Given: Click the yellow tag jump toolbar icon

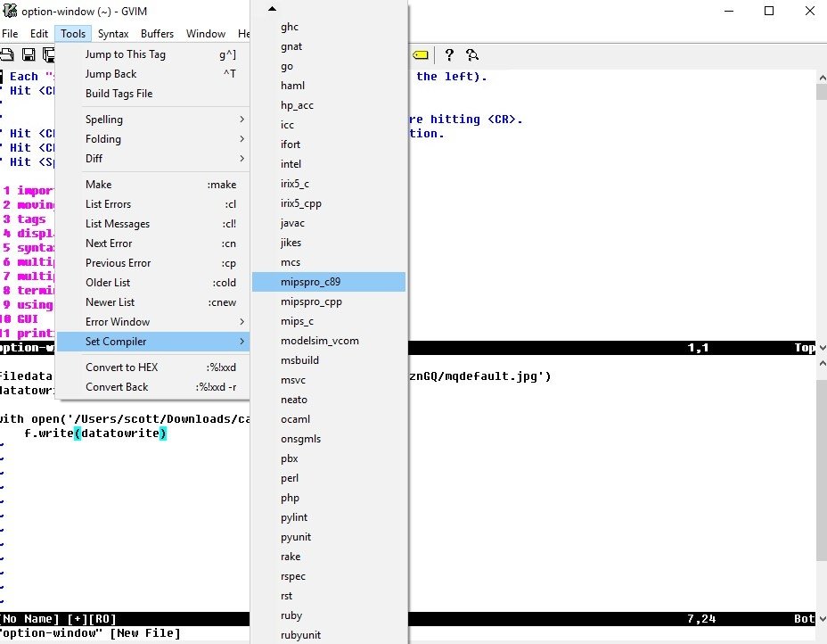Looking at the screenshot, I should [x=421, y=55].
